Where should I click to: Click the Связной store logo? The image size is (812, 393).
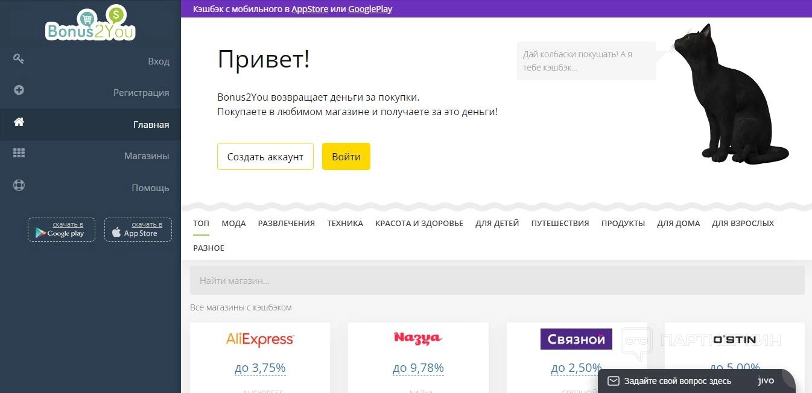[x=576, y=339]
